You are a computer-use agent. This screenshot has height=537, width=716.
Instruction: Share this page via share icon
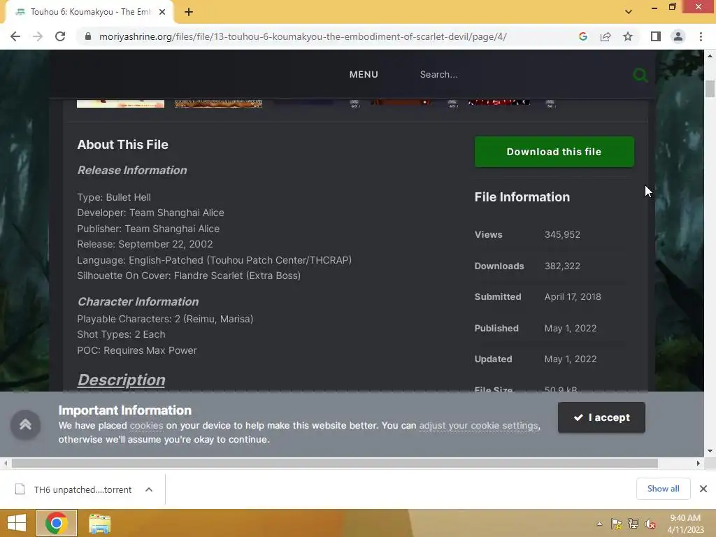tap(606, 36)
